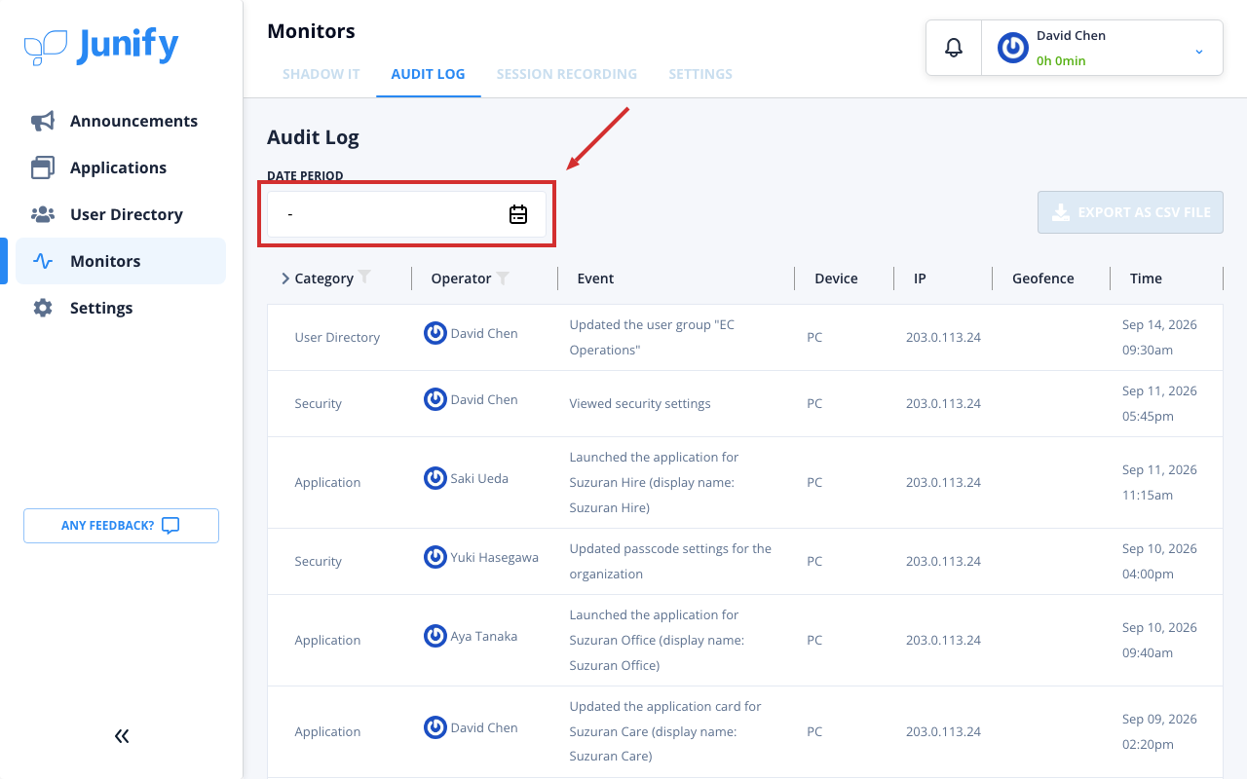Filter the Category column
Viewport: 1247px width, 779px height.
[x=364, y=278]
